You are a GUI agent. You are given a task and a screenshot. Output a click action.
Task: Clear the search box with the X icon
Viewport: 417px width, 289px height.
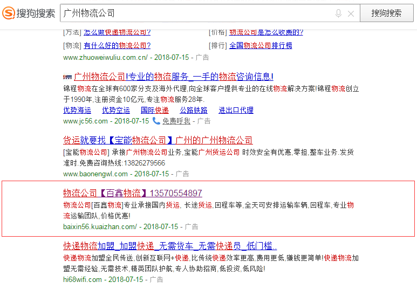[351, 13]
